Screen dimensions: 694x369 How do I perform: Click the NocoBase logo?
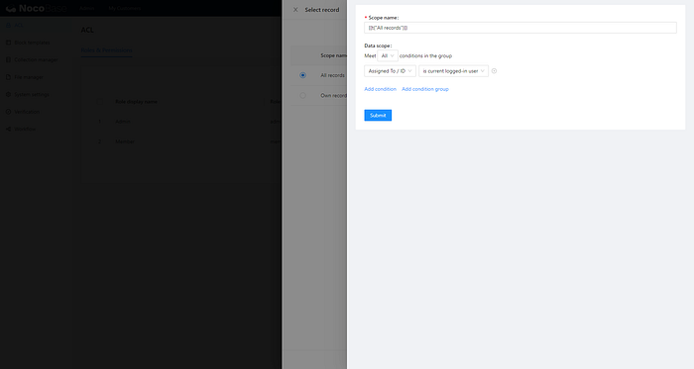click(37, 8)
